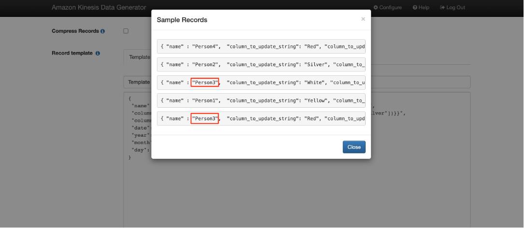Select the last Person3 Red sample record

pos(261,118)
